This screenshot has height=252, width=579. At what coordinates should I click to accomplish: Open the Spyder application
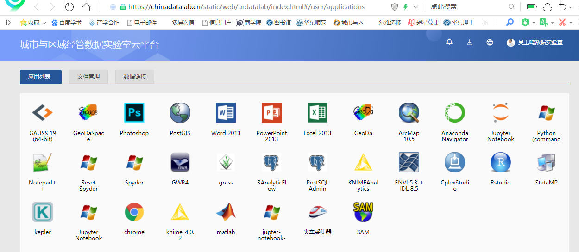point(134,162)
